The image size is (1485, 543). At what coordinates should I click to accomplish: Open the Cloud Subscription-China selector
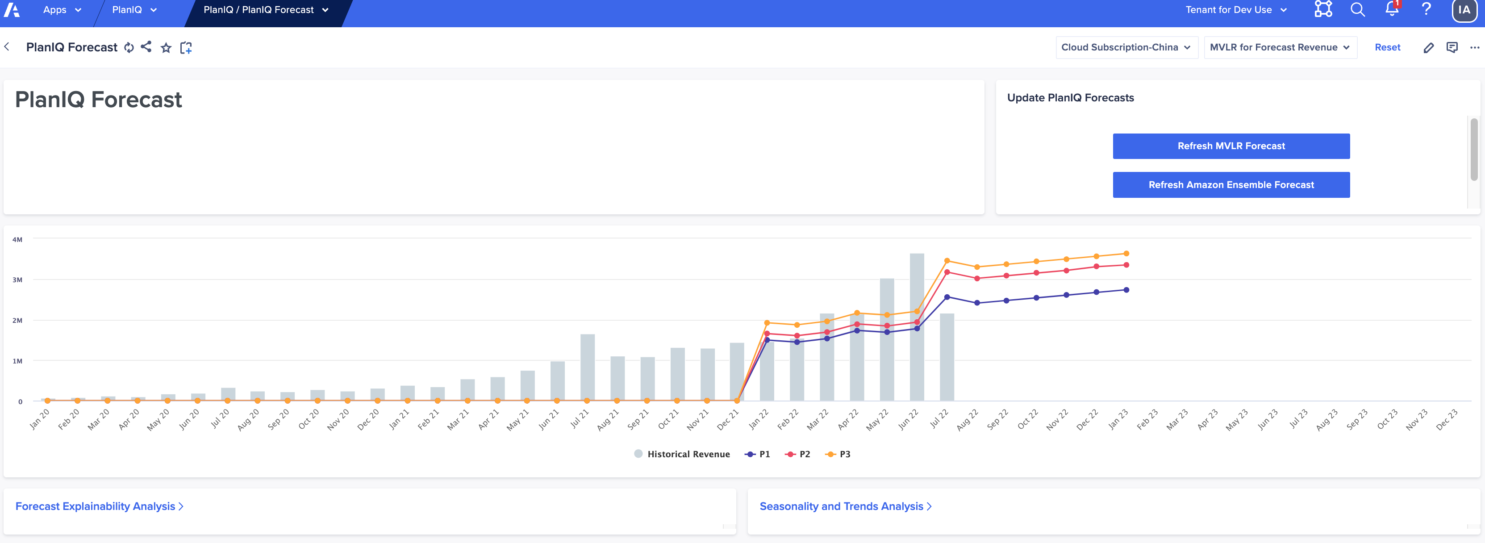(x=1126, y=47)
